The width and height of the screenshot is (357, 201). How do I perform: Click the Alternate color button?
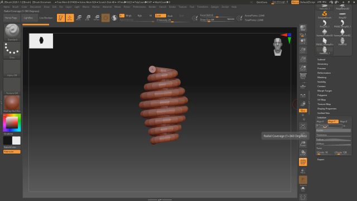(12, 152)
